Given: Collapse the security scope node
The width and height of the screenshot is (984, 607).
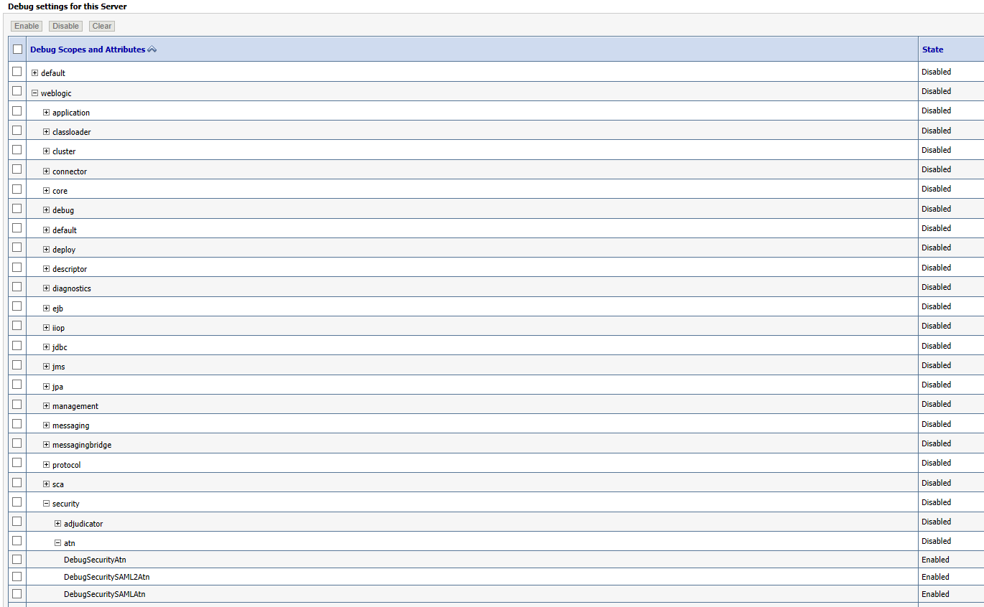Looking at the screenshot, I should [46, 504].
